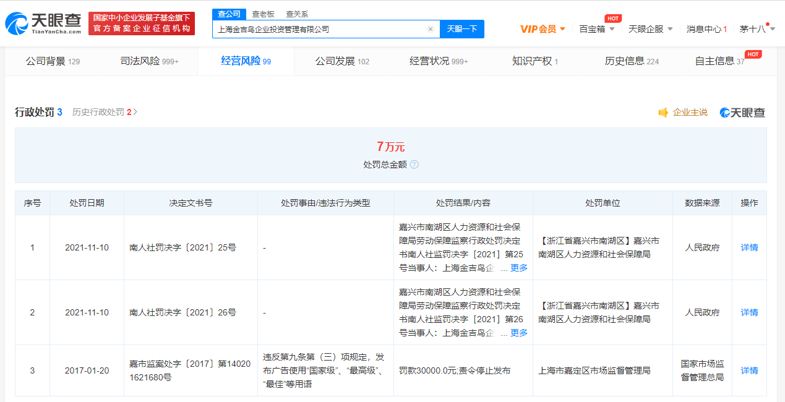Click the 2017-01-20 penalty date cell
This screenshot has width=785, height=402.
click(87, 370)
